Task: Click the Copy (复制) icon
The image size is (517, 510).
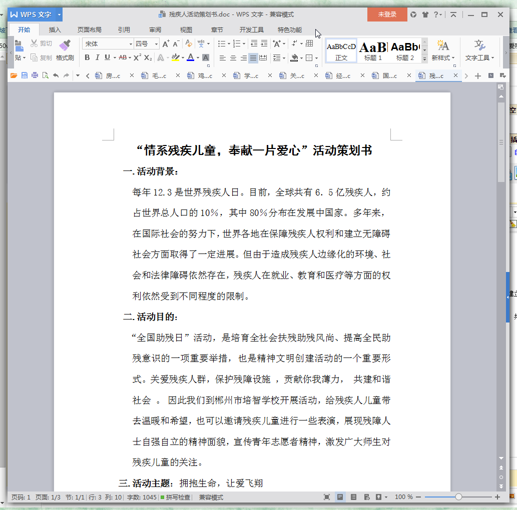Action: coord(34,57)
